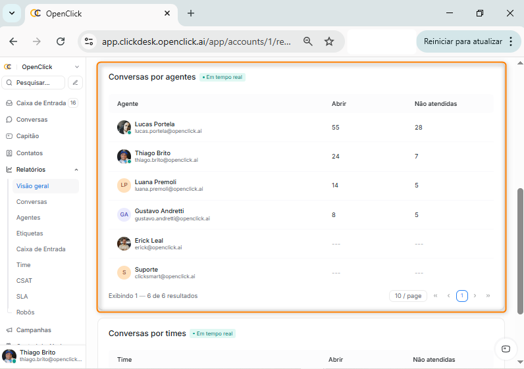
Task: Click the Pesquisar search field
Action: [x=34, y=83]
